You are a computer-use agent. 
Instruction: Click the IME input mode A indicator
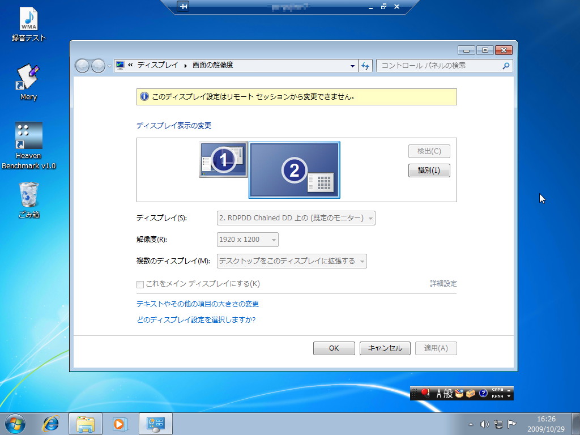coord(438,393)
